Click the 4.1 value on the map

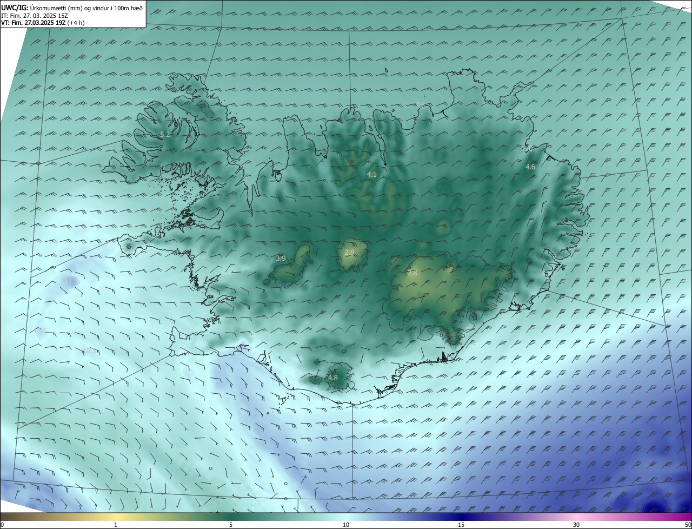point(372,175)
